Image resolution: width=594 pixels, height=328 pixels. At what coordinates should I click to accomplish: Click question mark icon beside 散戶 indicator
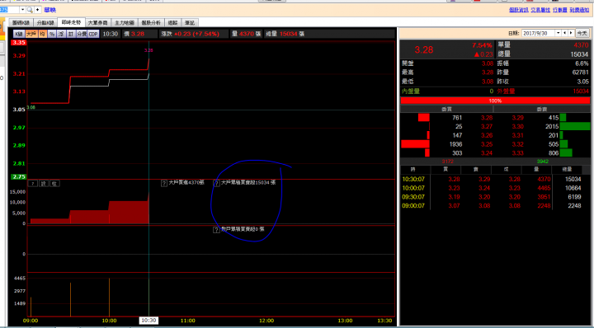(x=216, y=230)
